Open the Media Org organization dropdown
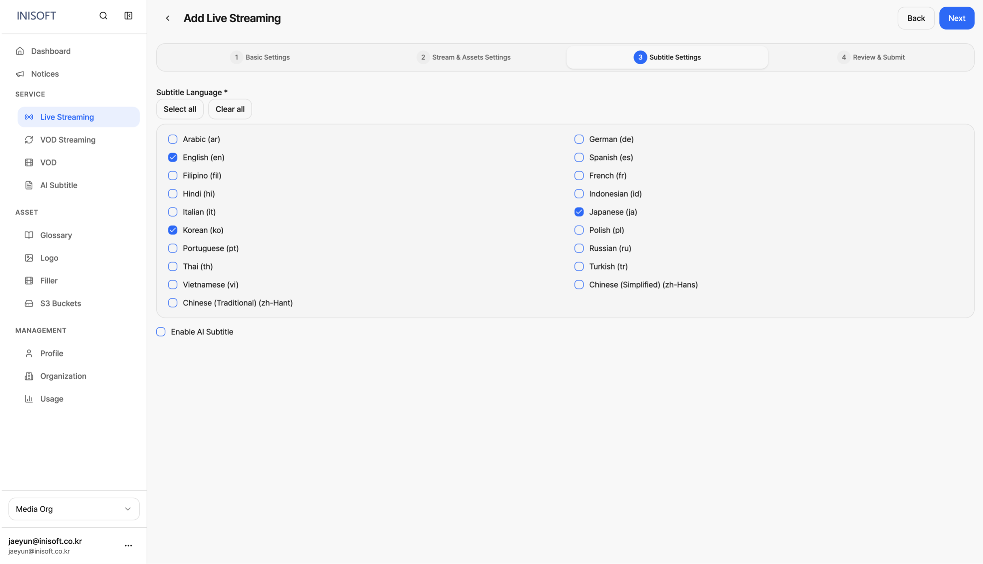983x564 pixels. (74, 509)
